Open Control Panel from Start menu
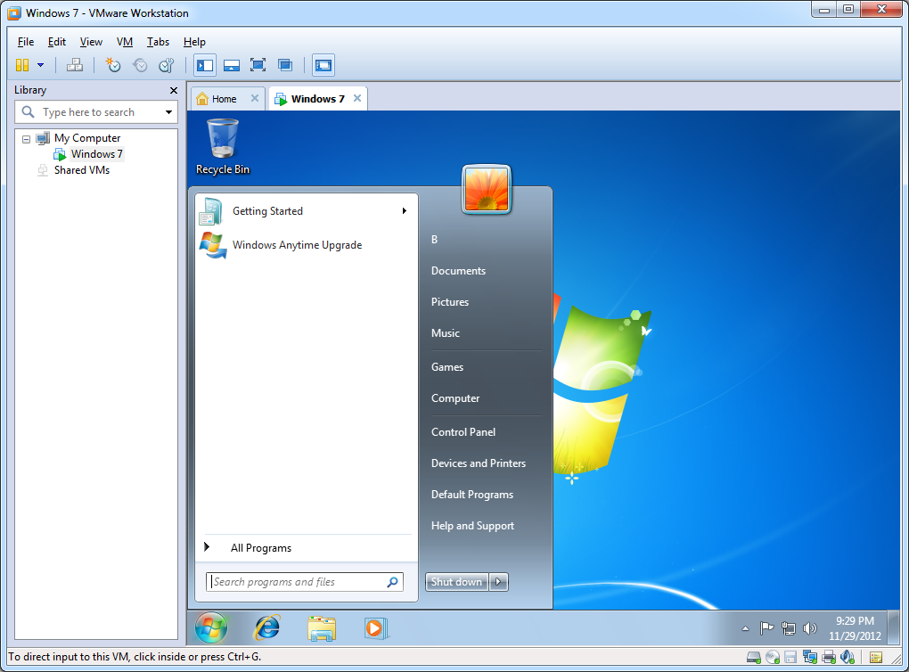The image size is (909, 672). point(463,432)
